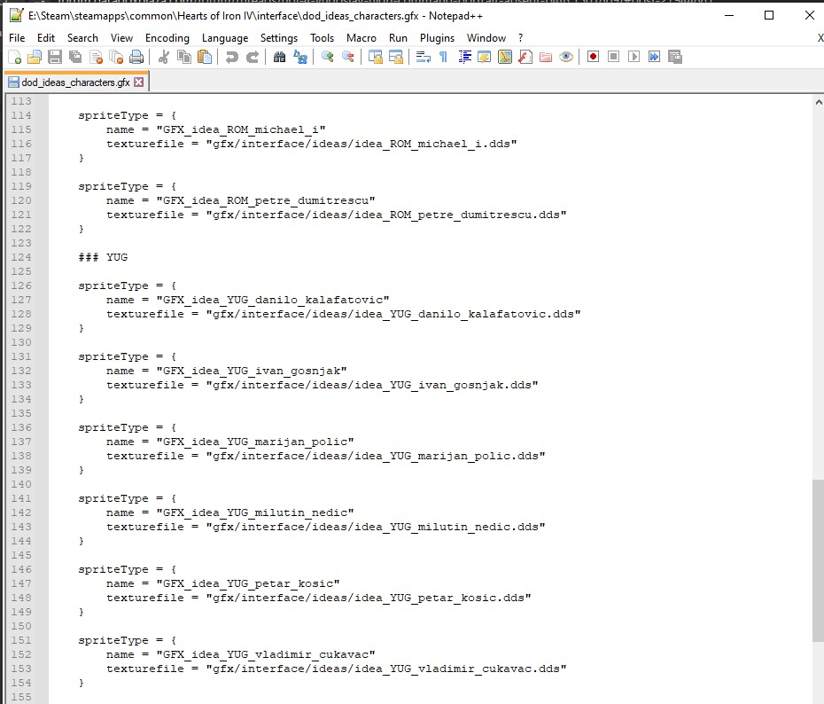Open the Encoding menu

coord(167,38)
